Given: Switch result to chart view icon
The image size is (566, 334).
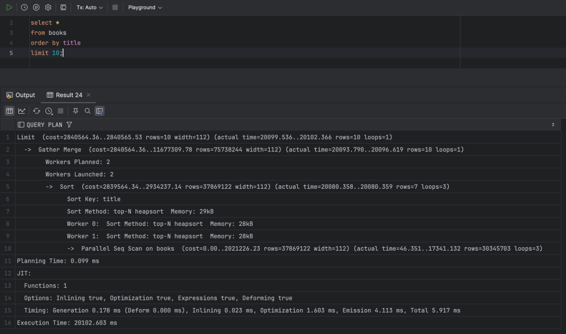Looking at the screenshot, I should (22, 110).
